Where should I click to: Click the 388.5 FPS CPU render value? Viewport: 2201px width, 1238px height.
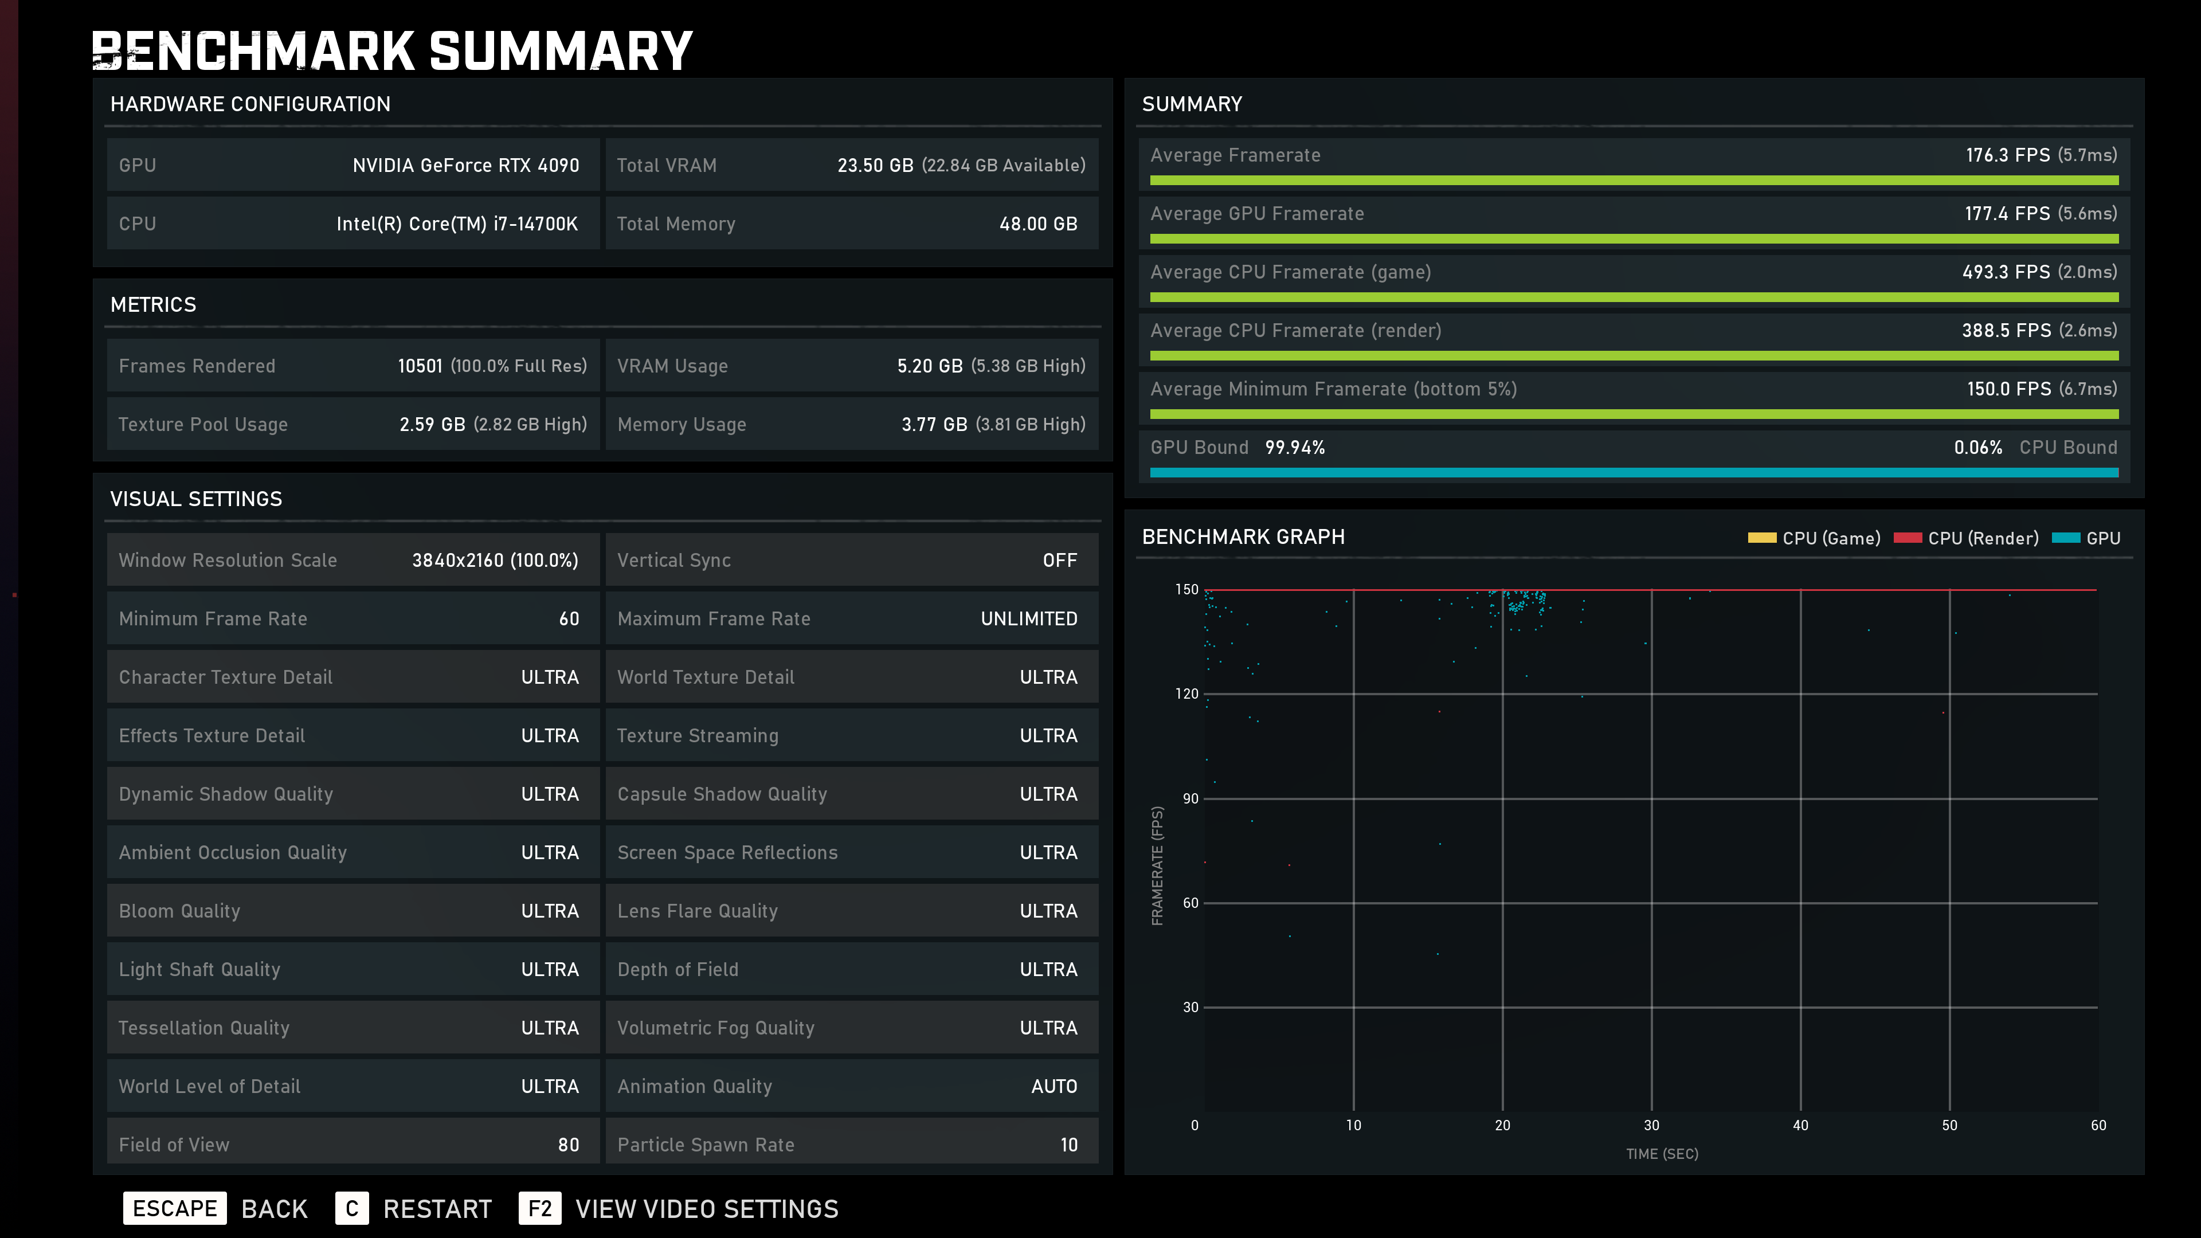[2006, 330]
